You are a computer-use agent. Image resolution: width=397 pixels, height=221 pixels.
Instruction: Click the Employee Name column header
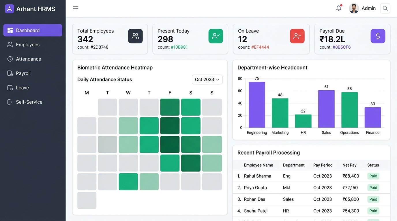coord(259,165)
